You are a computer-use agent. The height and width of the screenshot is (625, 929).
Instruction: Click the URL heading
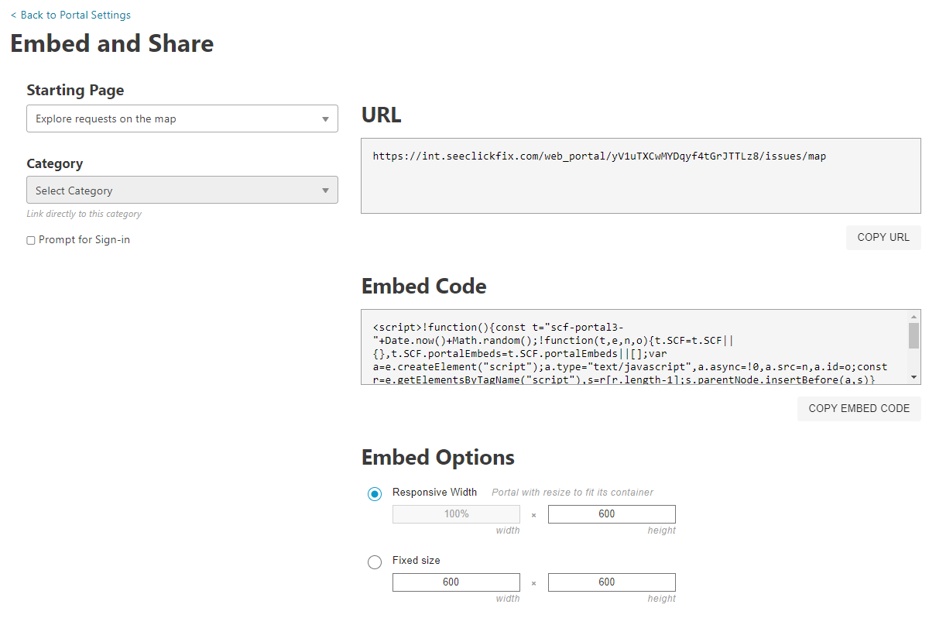click(x=381, y=115)
